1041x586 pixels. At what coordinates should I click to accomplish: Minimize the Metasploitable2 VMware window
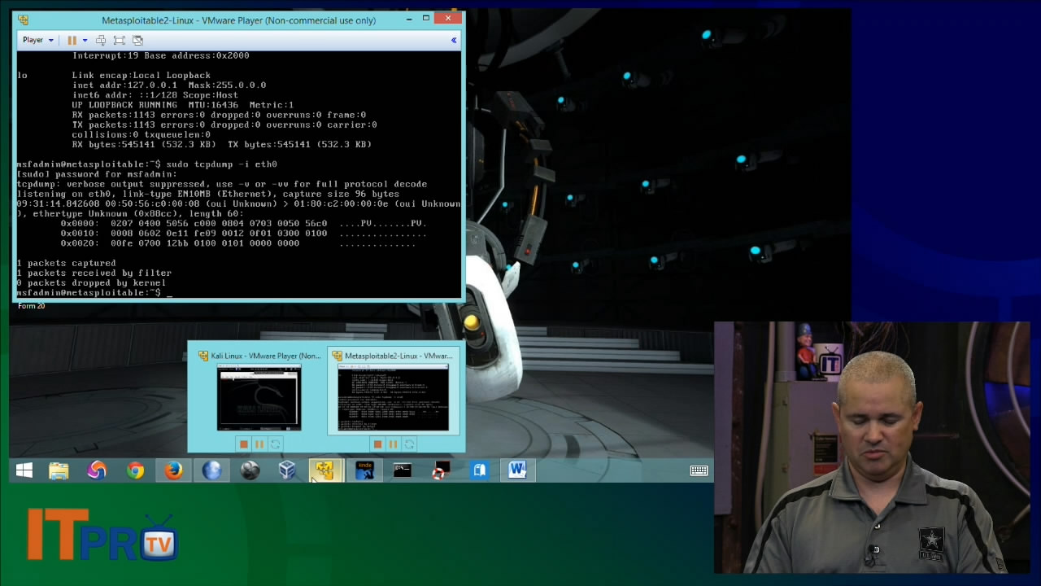[x=407, y=19]
